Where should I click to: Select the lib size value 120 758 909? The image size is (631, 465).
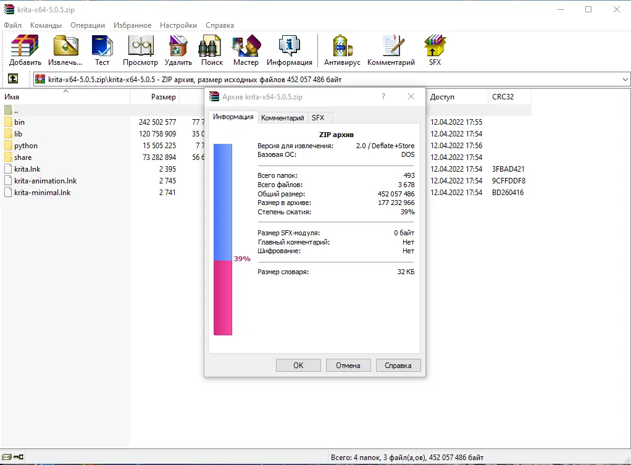pos(157,133)
